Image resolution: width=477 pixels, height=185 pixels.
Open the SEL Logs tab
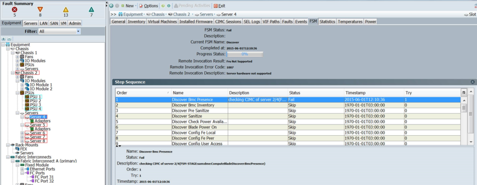tap(252, 21)
